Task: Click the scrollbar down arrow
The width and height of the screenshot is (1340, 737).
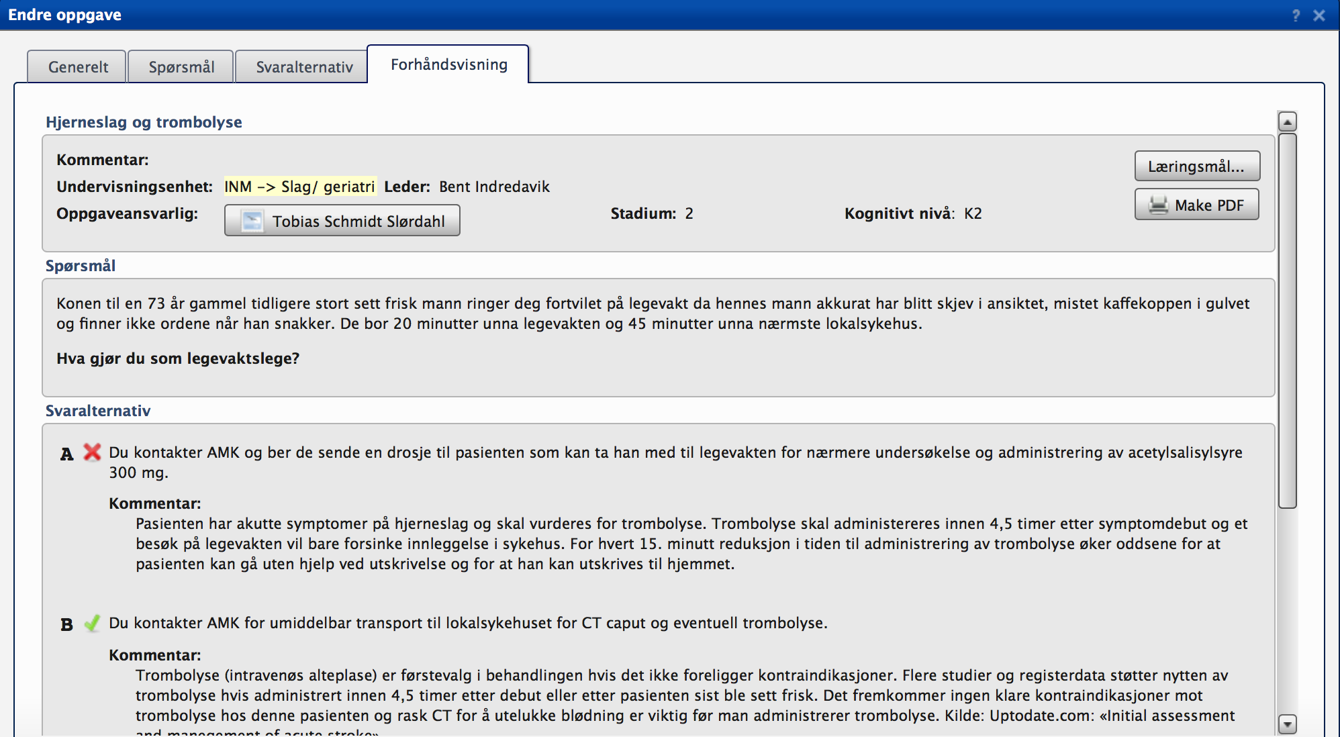Action: tap(1287, 724)
